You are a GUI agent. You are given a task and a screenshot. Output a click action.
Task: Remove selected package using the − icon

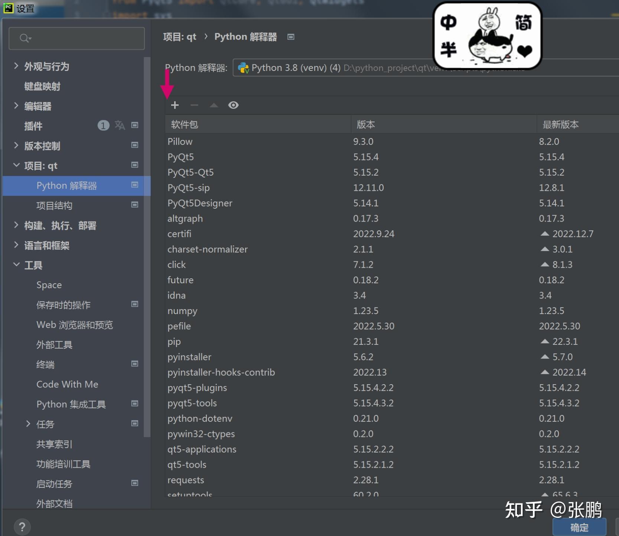pos(194,105)
